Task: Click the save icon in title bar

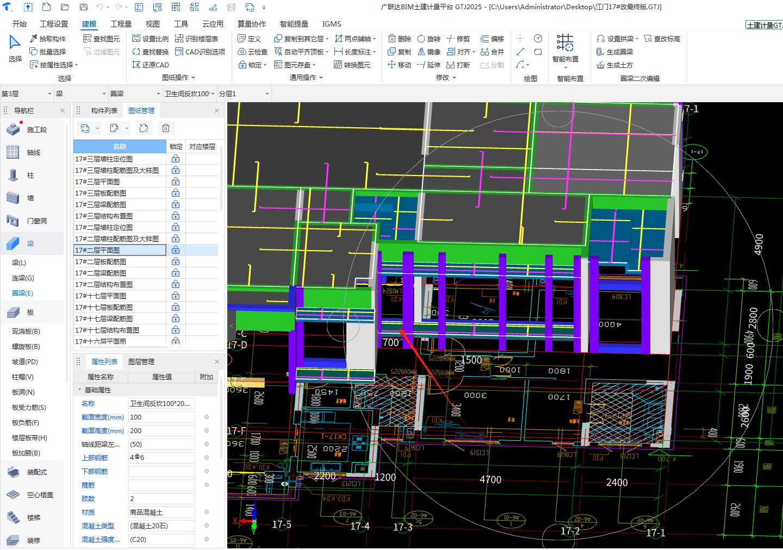Action: [84, 7]
